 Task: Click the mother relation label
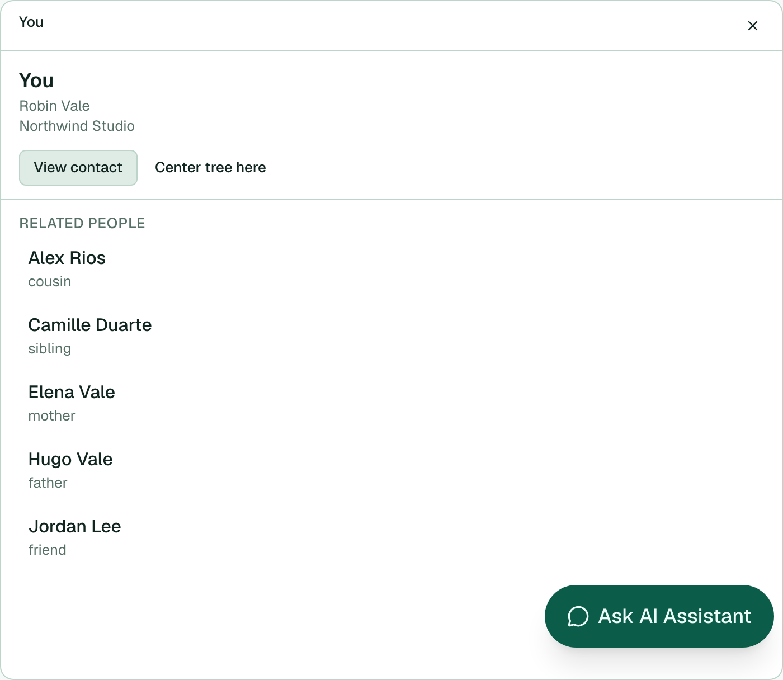(51, 415)
